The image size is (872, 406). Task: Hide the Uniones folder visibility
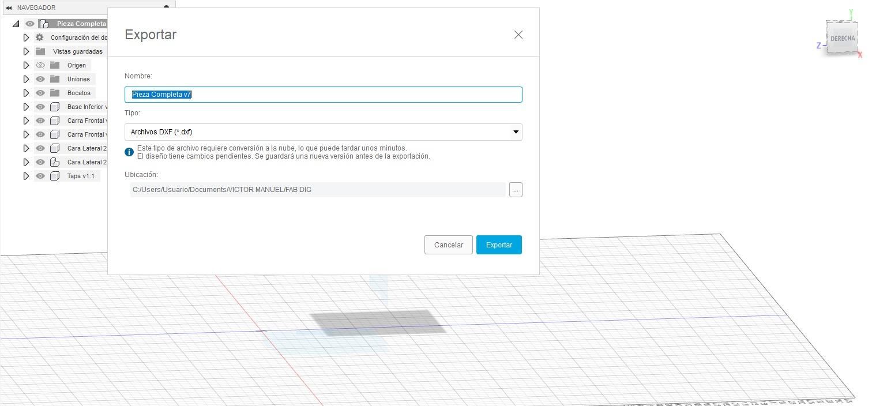(40, 79)
